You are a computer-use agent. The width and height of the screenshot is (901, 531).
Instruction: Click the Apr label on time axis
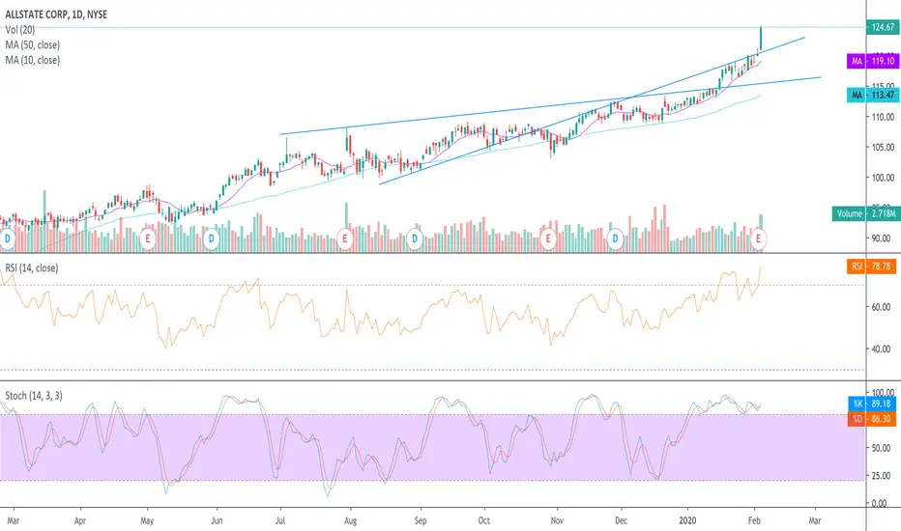click(80, 520)
